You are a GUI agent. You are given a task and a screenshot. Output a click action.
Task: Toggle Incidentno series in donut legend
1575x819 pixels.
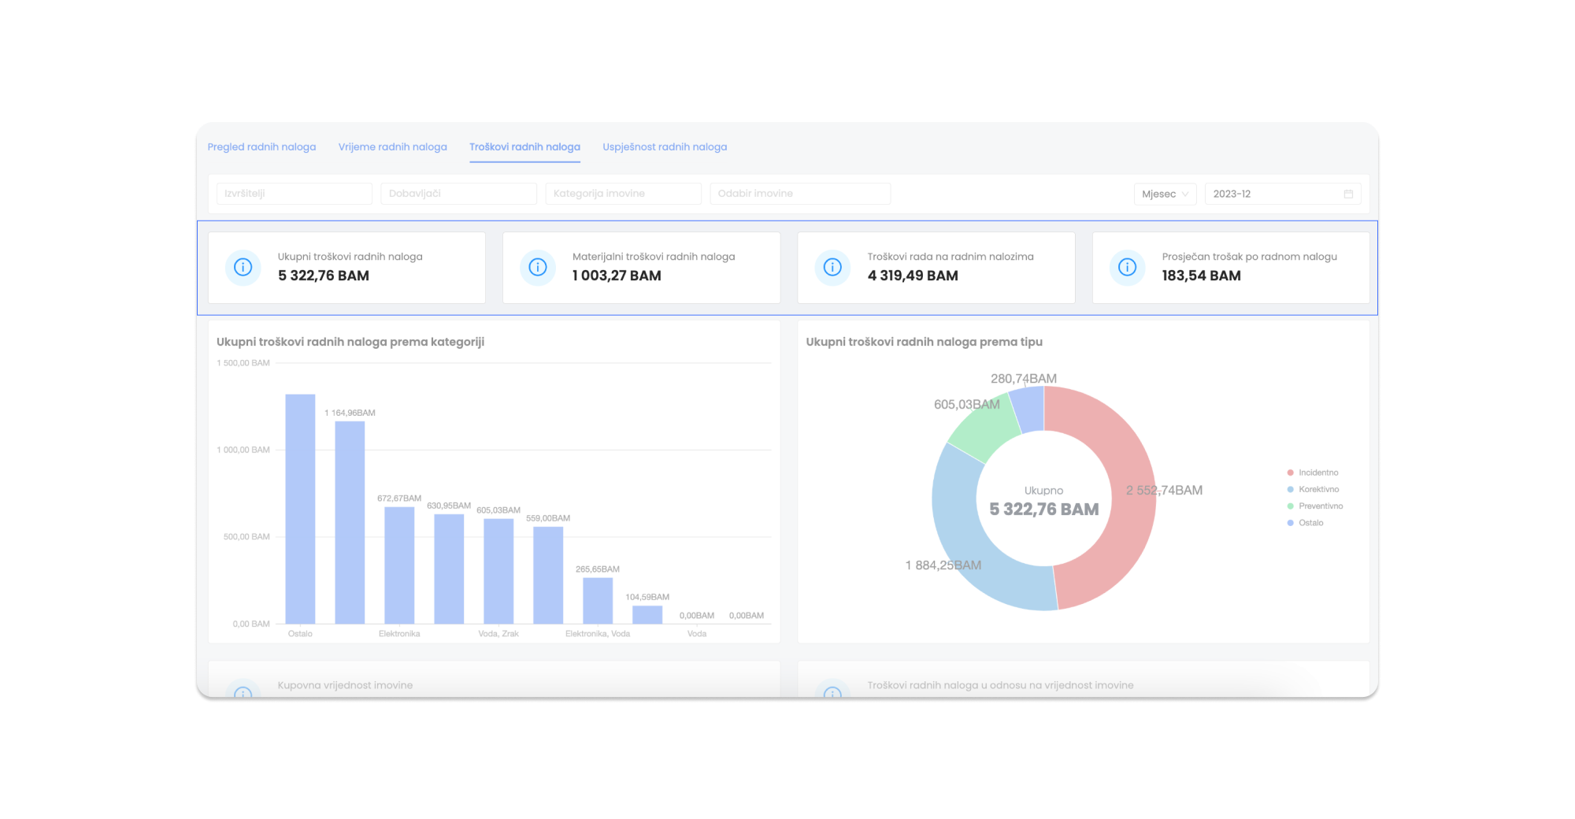click(x=1313, y=472)
